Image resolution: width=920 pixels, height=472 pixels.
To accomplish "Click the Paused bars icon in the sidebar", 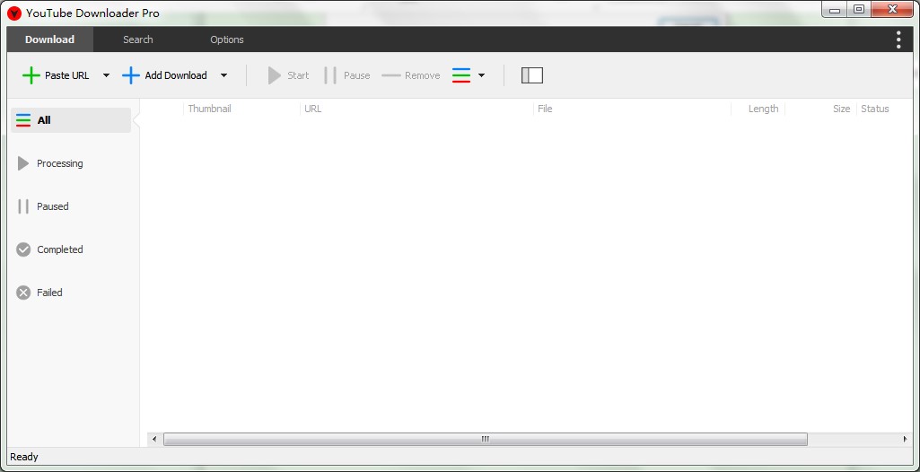I will click(23, 206).
